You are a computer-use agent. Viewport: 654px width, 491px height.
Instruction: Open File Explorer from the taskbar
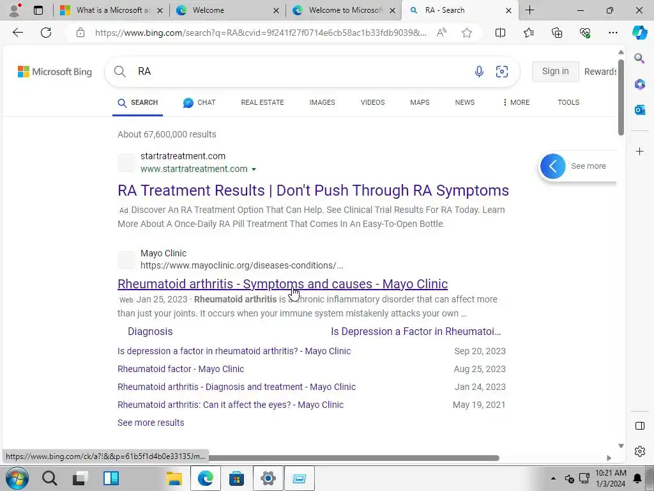click(174, 478)
